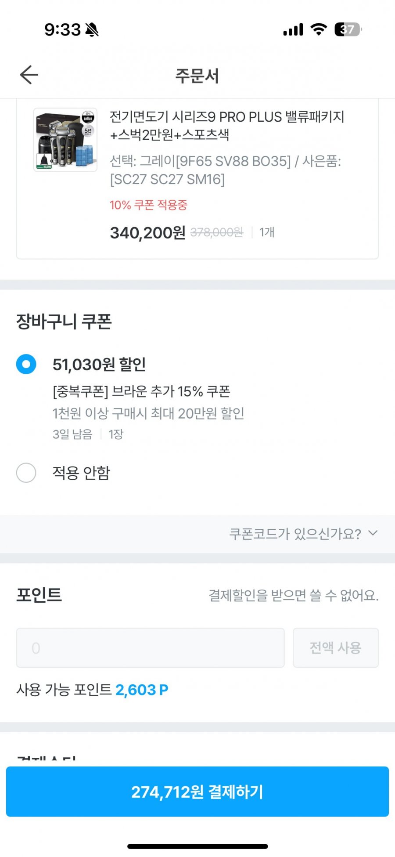Select the 51,030원 할인 coupon radio button
This screenshot has height=857, width=395.
pyautogui.click(x=26, y=364)
